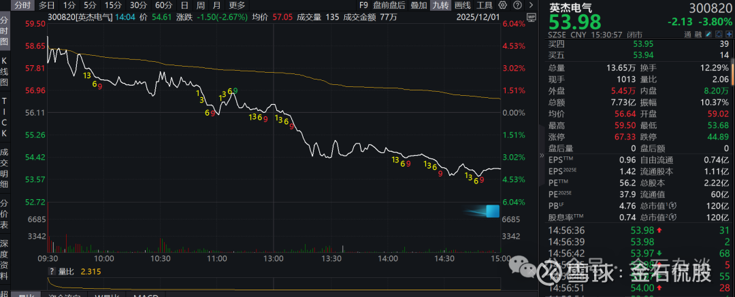Viewport: 735px width, 297px height.
Task: Open 深度资料 in left sidebar
Action: [4, 261]
